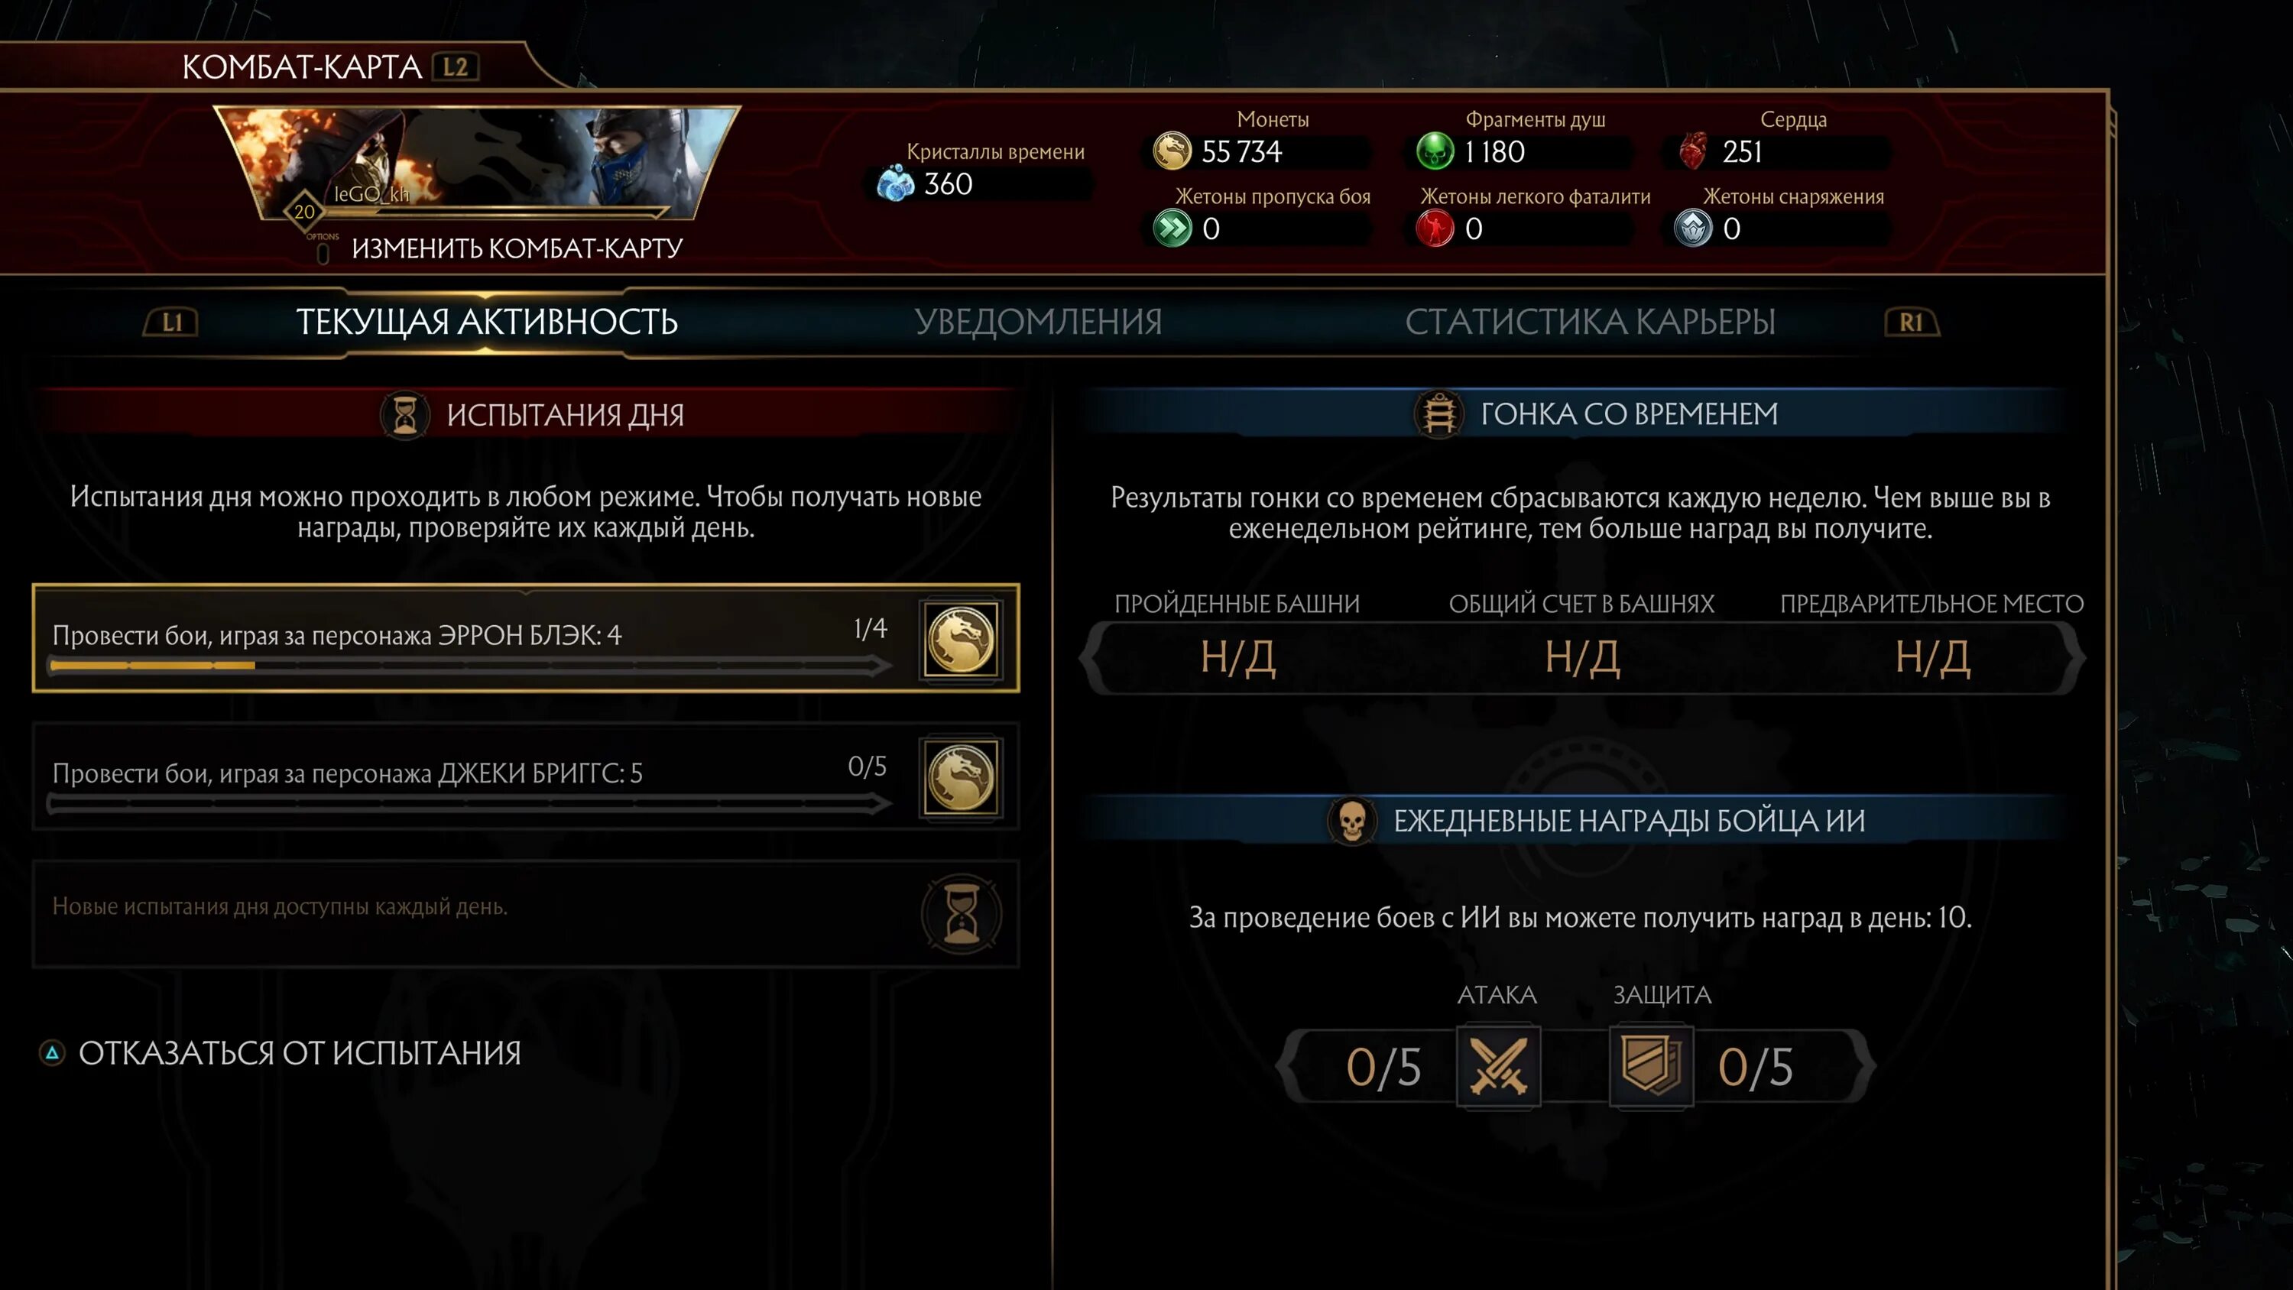Click the АТАКА crossed swords icon
This screenshot has width=2293, height=1290.
[1498, 1065]
